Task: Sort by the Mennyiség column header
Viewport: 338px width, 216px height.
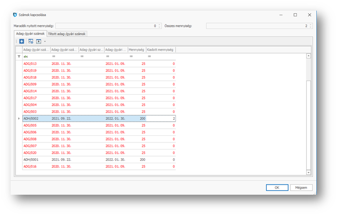Action: pos(136,50)
